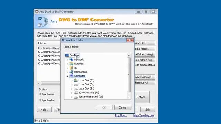Expand the Network tree node
This screenshot has width=221, height=124.
67,60
